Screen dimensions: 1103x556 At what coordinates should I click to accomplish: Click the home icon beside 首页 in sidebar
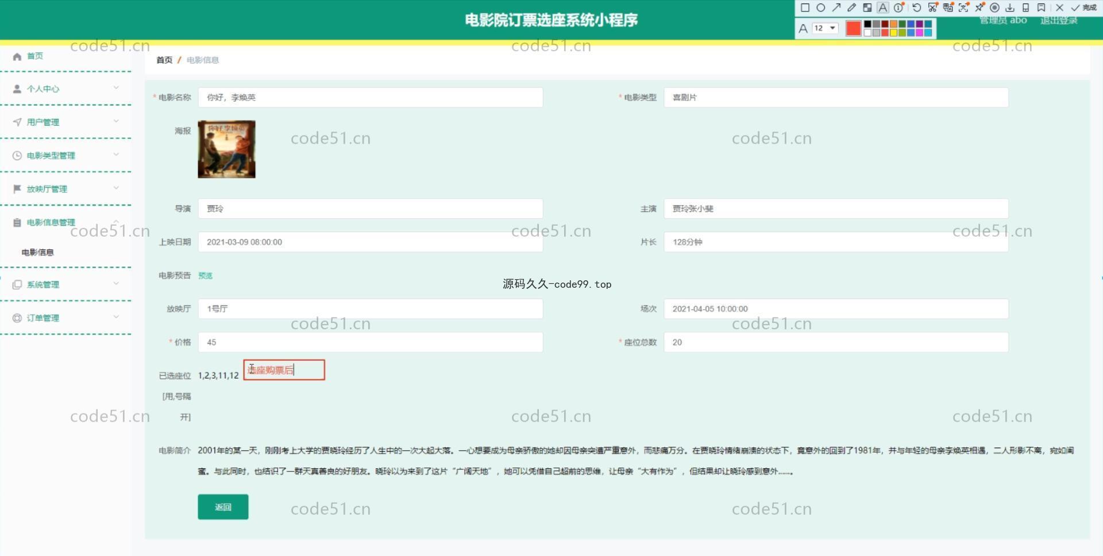coord(17,56)
